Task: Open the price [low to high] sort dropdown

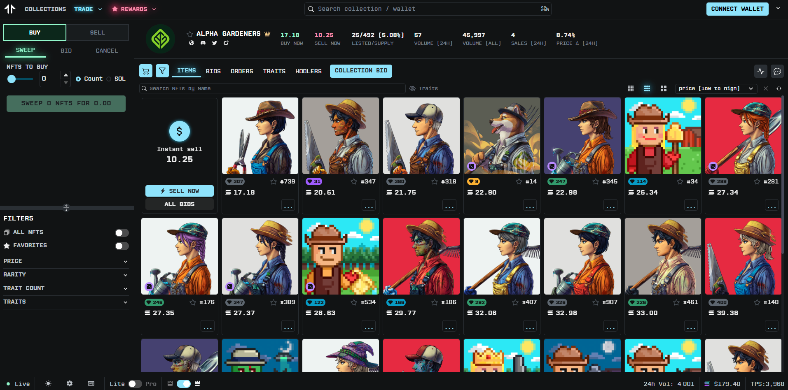Action: tap(716, 88)
